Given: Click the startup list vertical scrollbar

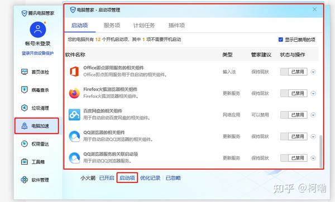Looking at the screenshot, I should click(320, 151).
